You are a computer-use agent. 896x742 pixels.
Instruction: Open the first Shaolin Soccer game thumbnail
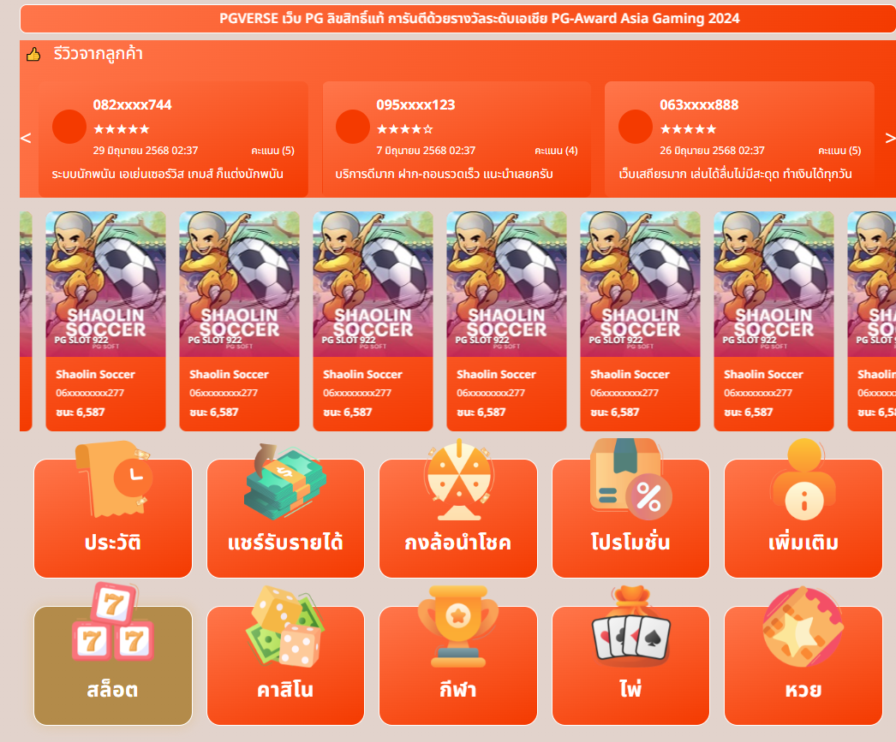click(x=105, y=284)
